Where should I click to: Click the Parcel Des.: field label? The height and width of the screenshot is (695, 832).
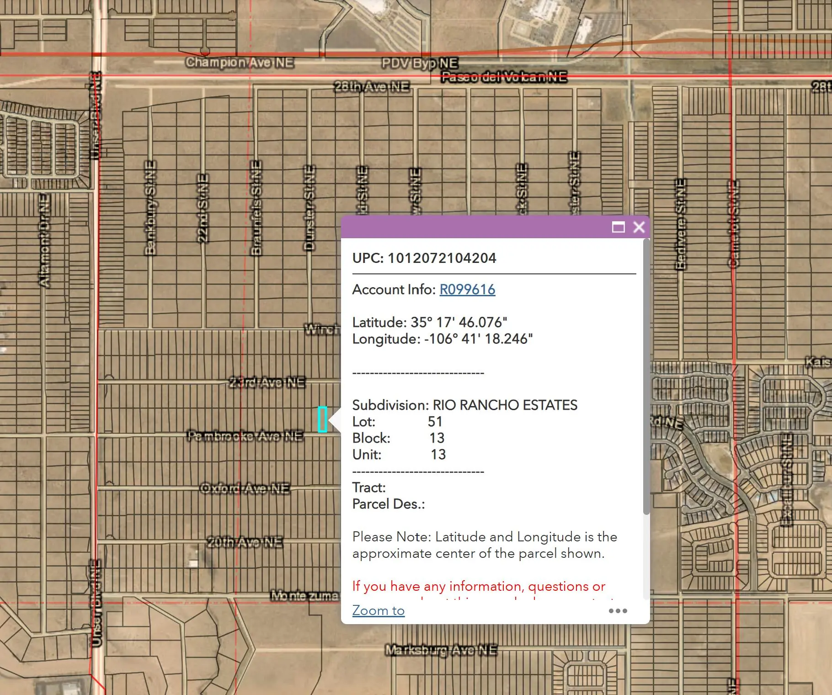tap(389, 504)
